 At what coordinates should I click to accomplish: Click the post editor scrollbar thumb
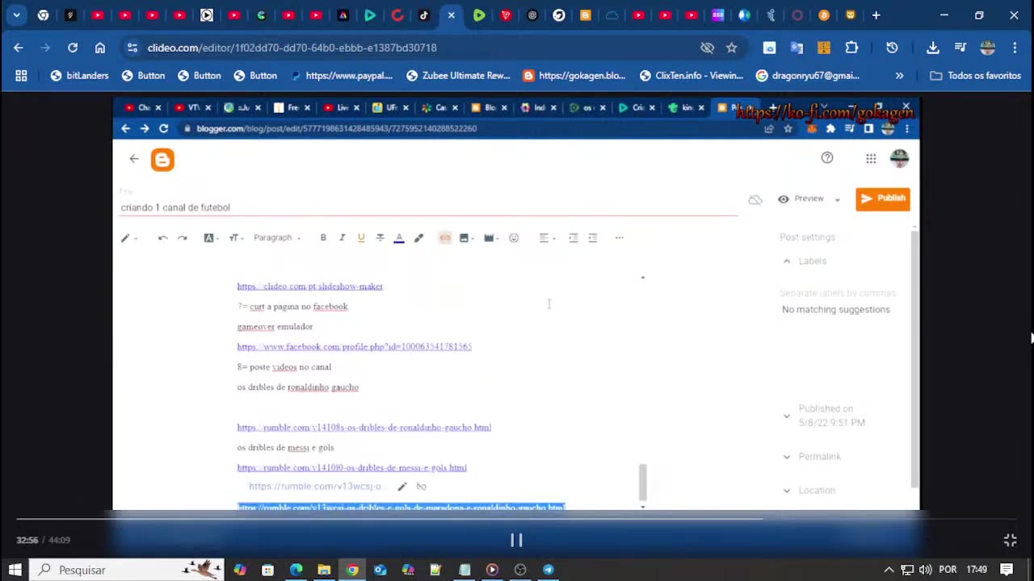coord(643,482)
